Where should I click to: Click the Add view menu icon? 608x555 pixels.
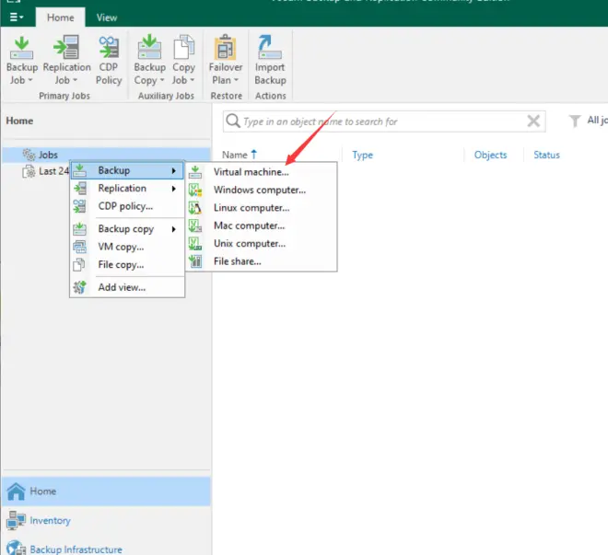[x=79, y=287]
